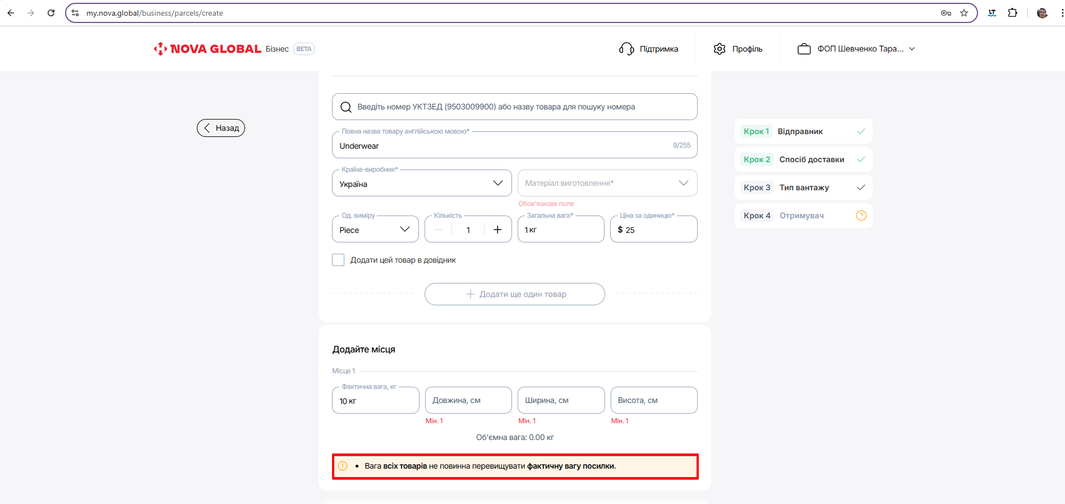
Task: Open Підтримка headset support icon
Action: 626,49
